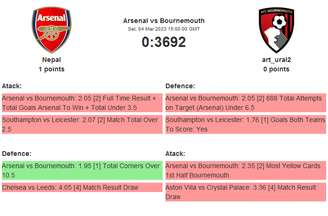Image resolution: width=328 pixels, height=216 pixels.
Task: Click the match date Sat, 04 Mar 2023
Action: [164, 29]
